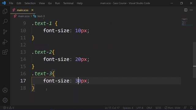This screenshot has height=110, width=196.
Task: Change file encoding UTF-8
Action: pyautogui.click(x=140, y=108)
